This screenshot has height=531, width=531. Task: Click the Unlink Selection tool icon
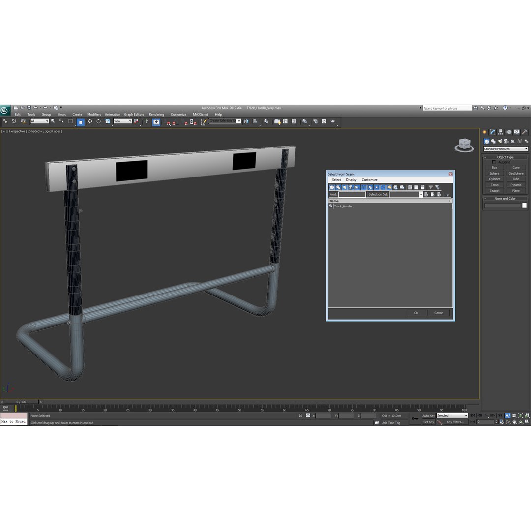(14, 121)
